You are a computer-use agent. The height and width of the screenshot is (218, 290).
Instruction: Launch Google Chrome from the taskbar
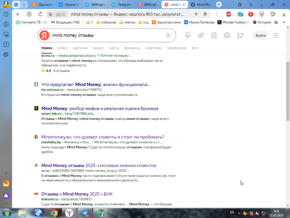54,213
